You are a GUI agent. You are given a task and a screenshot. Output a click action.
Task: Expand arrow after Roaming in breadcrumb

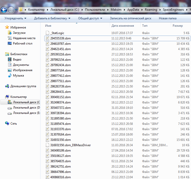coord(160,10)
